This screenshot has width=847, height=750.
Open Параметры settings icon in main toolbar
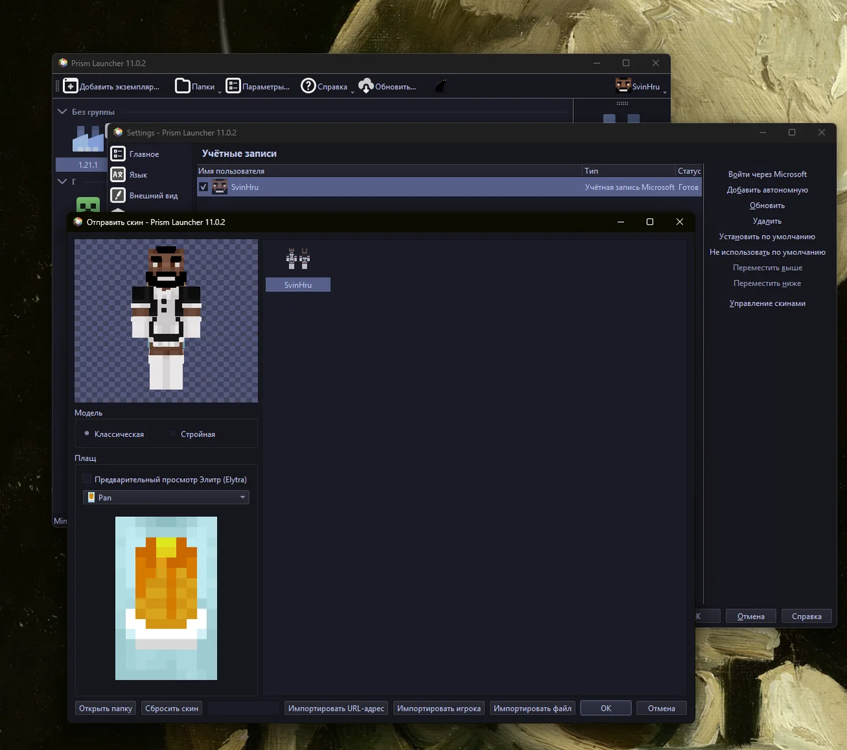233,86
